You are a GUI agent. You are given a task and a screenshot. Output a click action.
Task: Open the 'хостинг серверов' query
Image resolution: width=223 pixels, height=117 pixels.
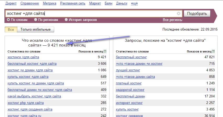click(x=129, y=116)
